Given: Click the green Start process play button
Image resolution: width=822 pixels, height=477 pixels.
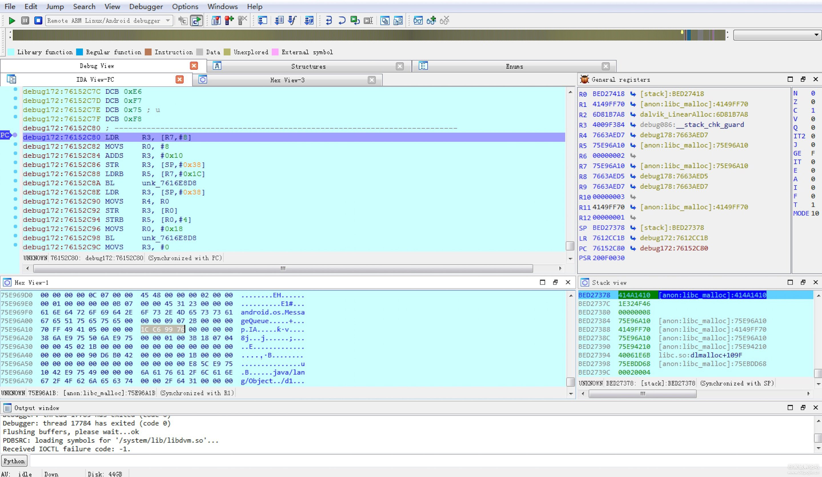Looking at the screenshot, I should [x=12, y=21].
